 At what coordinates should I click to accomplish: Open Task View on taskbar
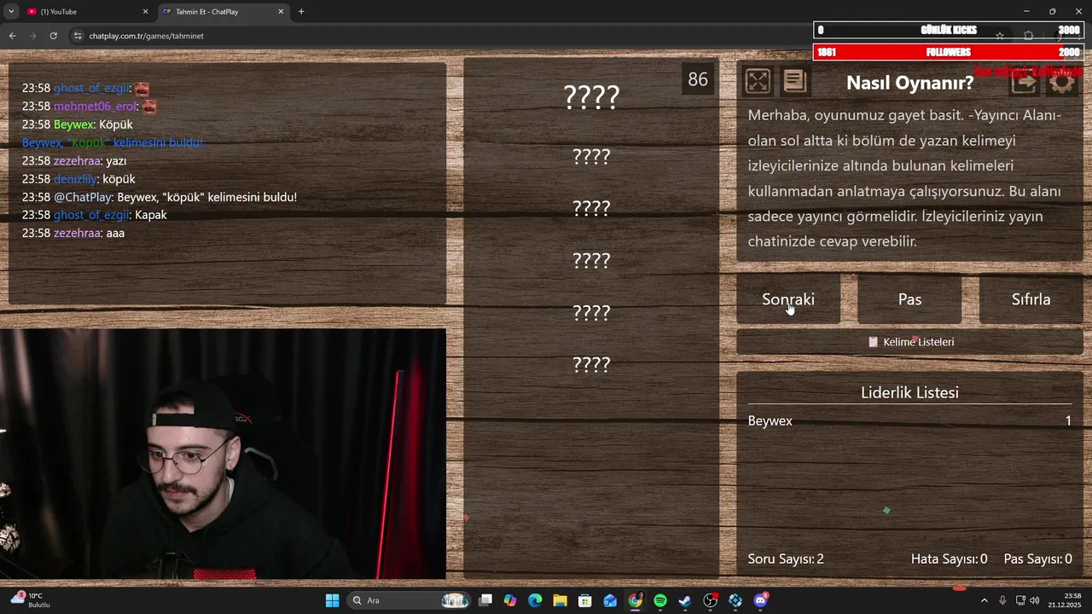[485, 600]
